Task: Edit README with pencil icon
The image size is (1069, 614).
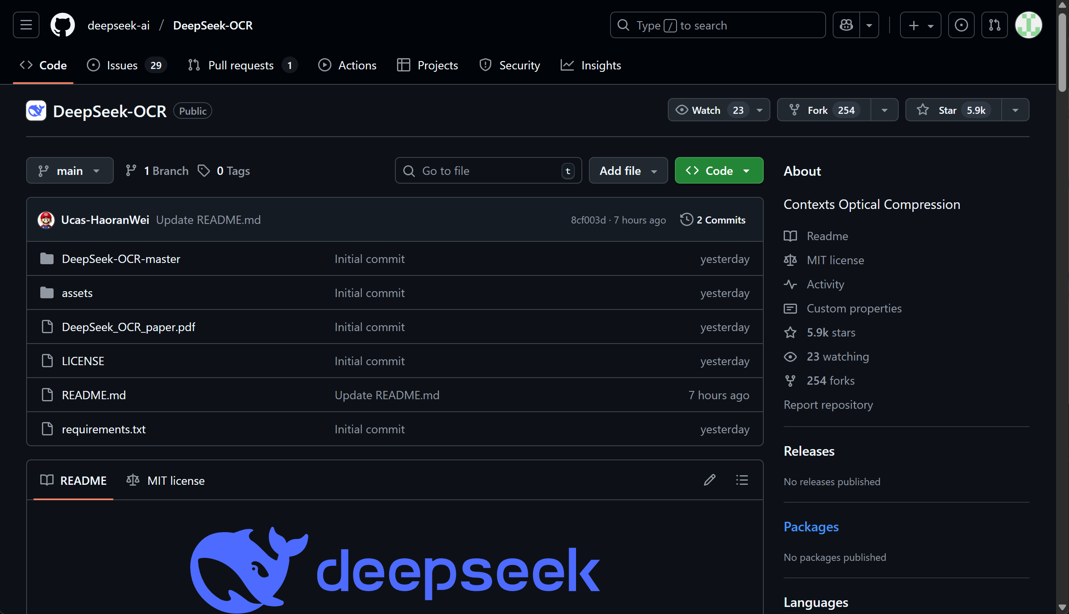Action: (x=709, y=480)
